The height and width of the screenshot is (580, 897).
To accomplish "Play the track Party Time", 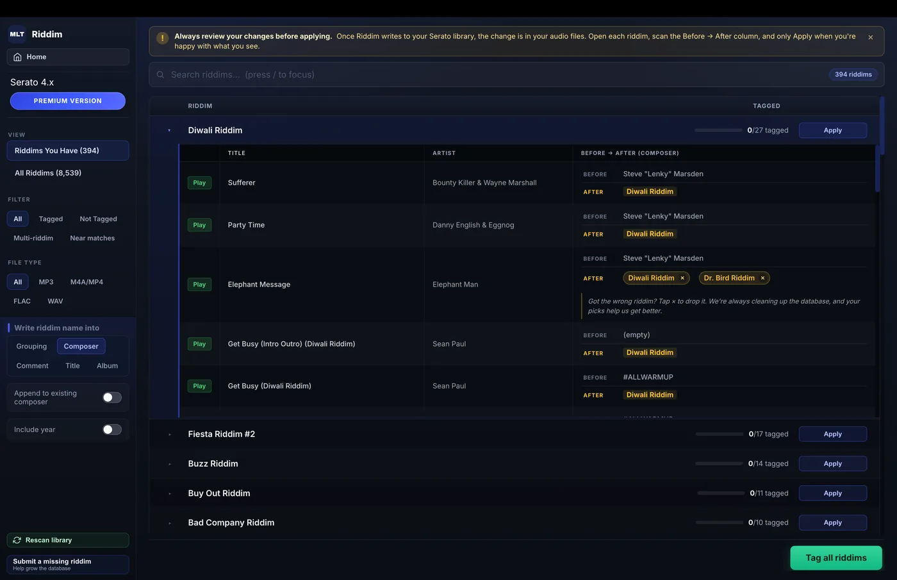I will (199, 225).
